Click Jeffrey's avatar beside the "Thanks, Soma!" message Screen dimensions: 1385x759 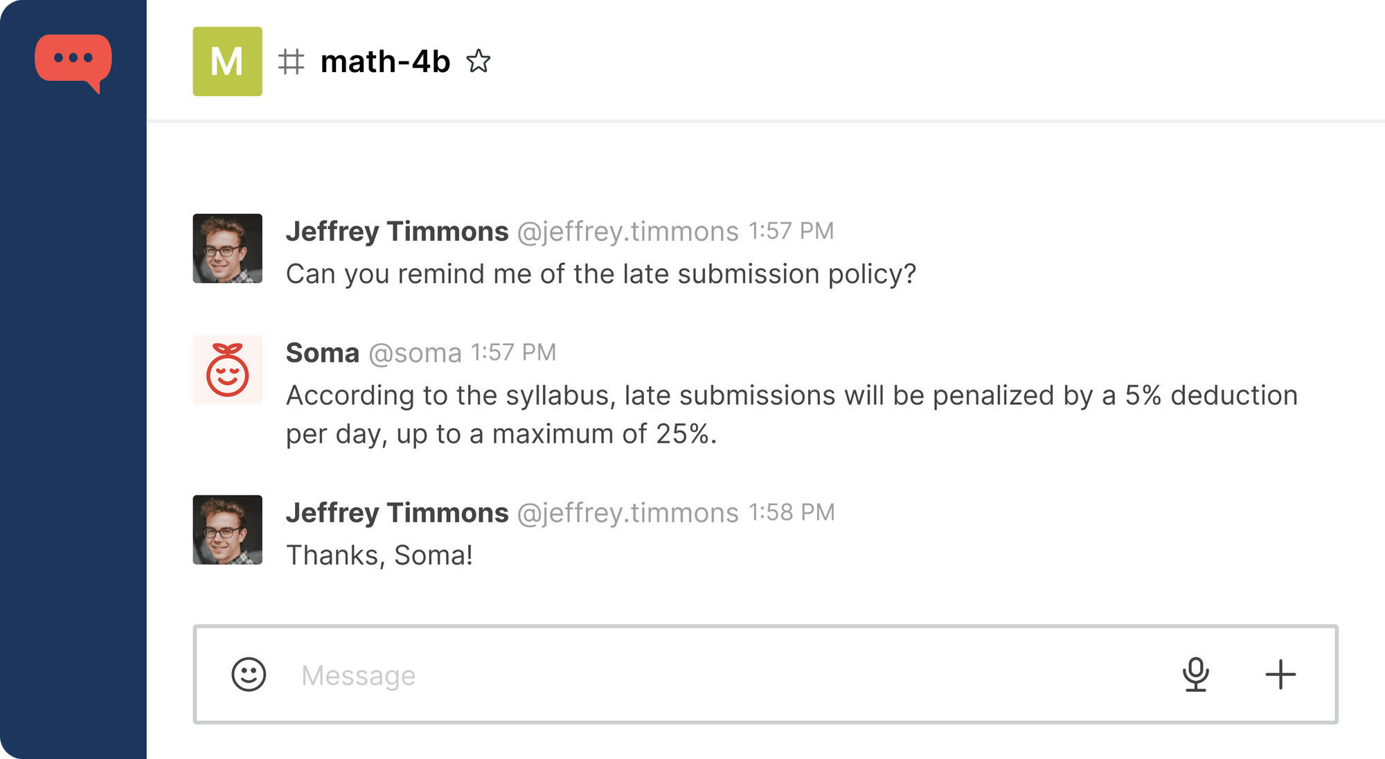(227, 530)
